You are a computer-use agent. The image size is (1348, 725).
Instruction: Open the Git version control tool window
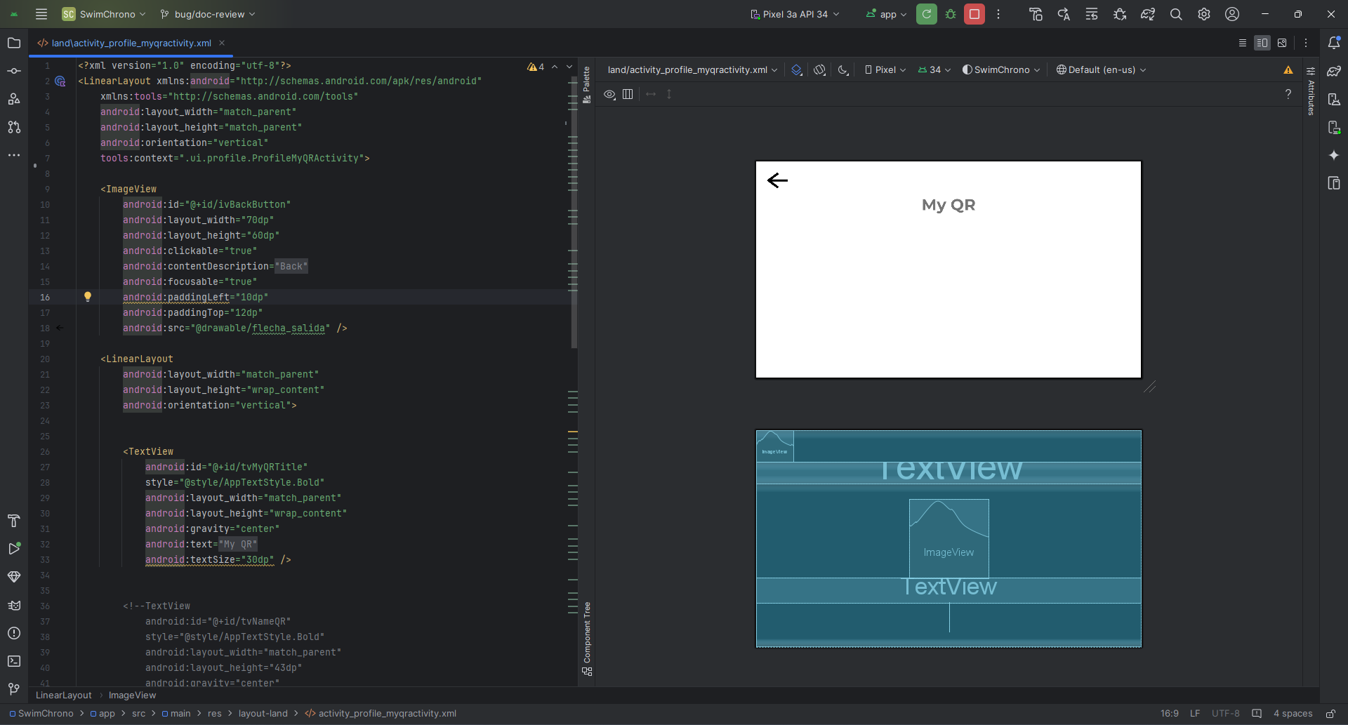tap(14, 689)
